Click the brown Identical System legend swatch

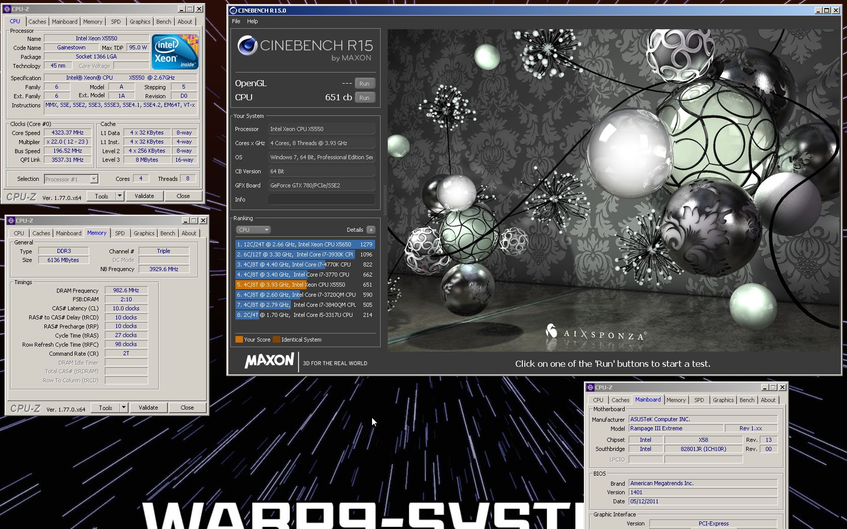[276, 340]
